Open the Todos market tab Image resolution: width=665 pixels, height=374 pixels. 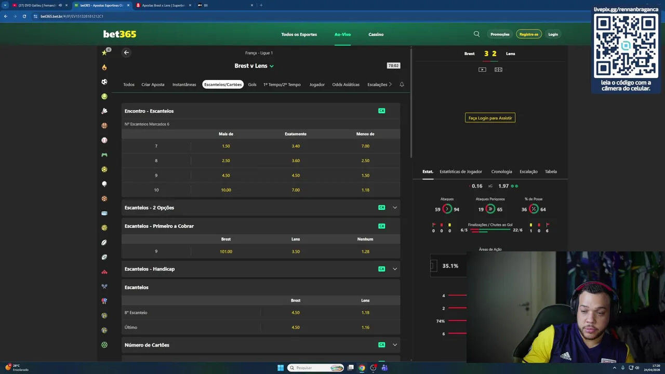pyautogui.click(x=129, y=85)
